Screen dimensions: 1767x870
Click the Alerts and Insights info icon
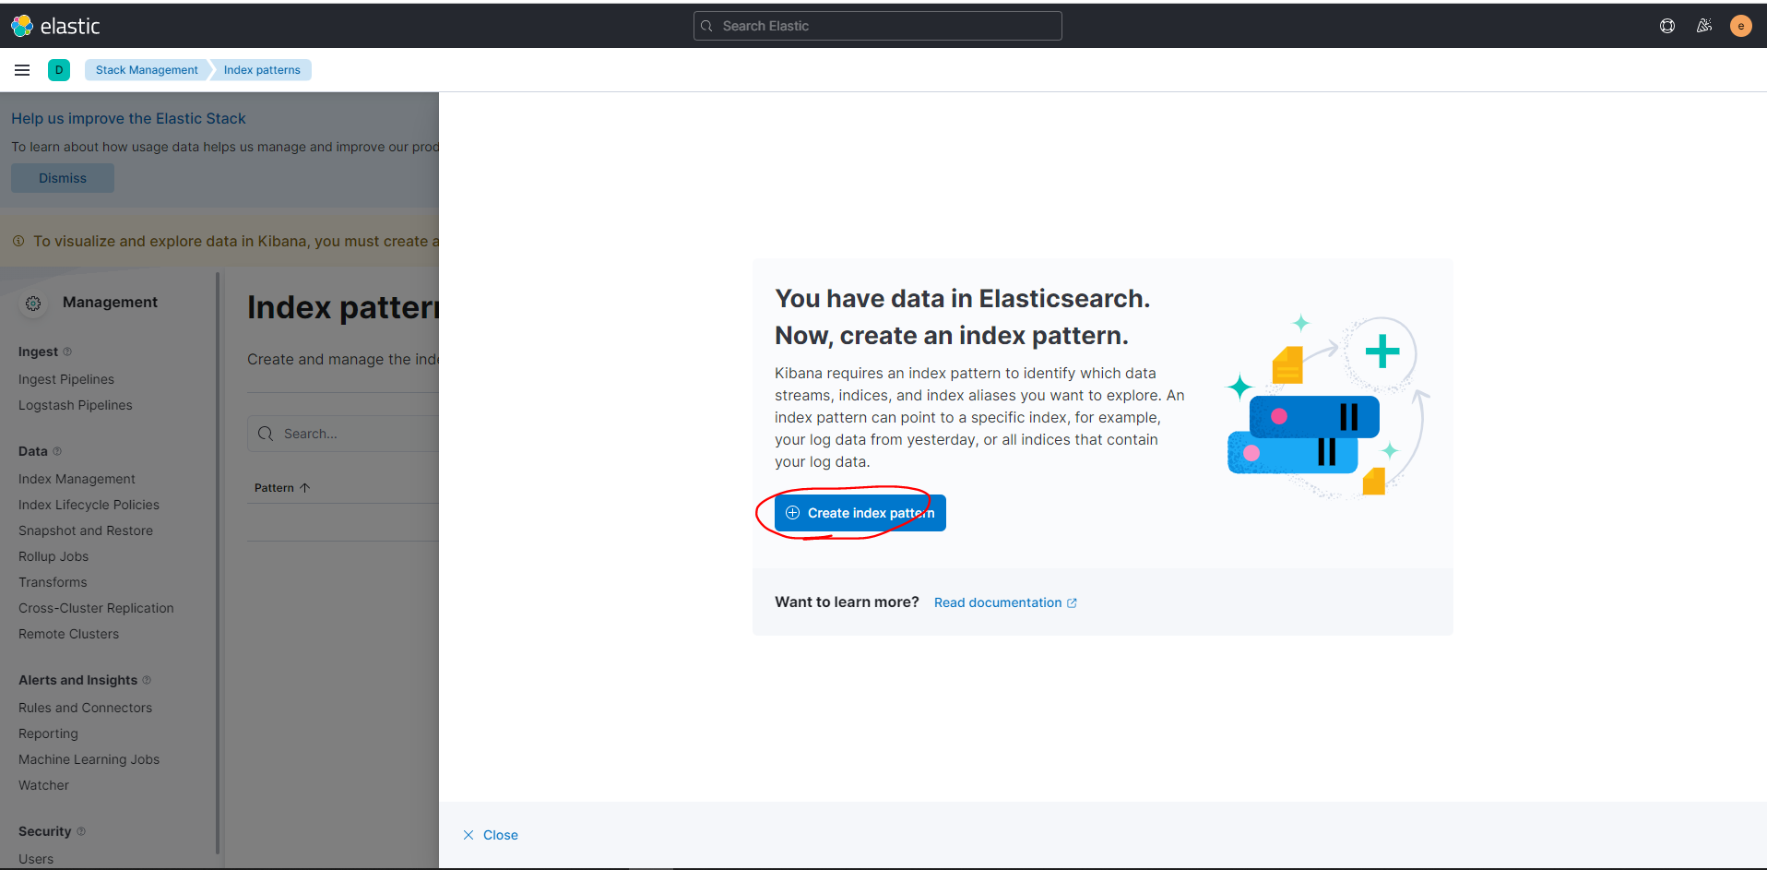pyautogui.click(x=147, y=680)
